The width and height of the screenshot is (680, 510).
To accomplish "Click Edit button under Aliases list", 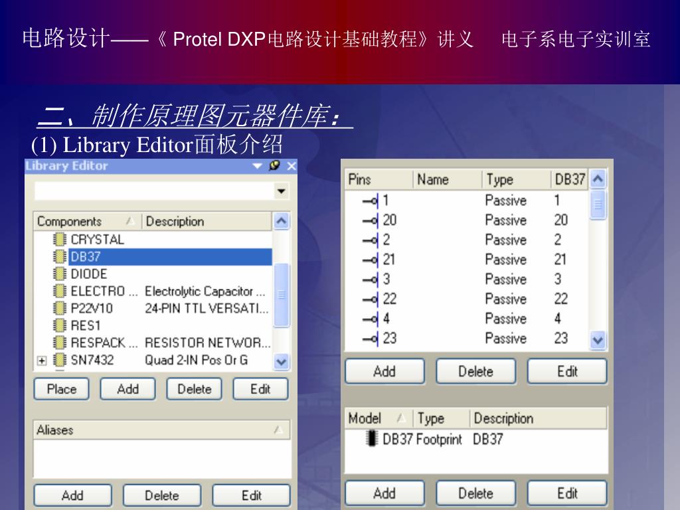I will coord(252,495).
